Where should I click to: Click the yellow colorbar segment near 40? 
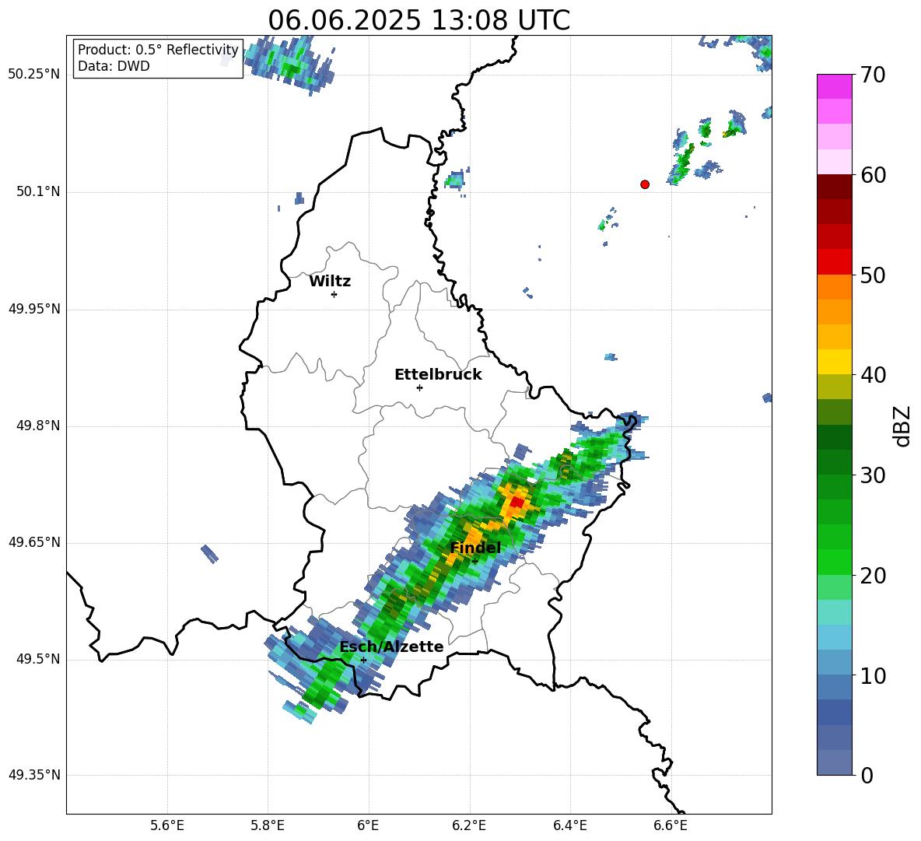(x=834, y=361)
